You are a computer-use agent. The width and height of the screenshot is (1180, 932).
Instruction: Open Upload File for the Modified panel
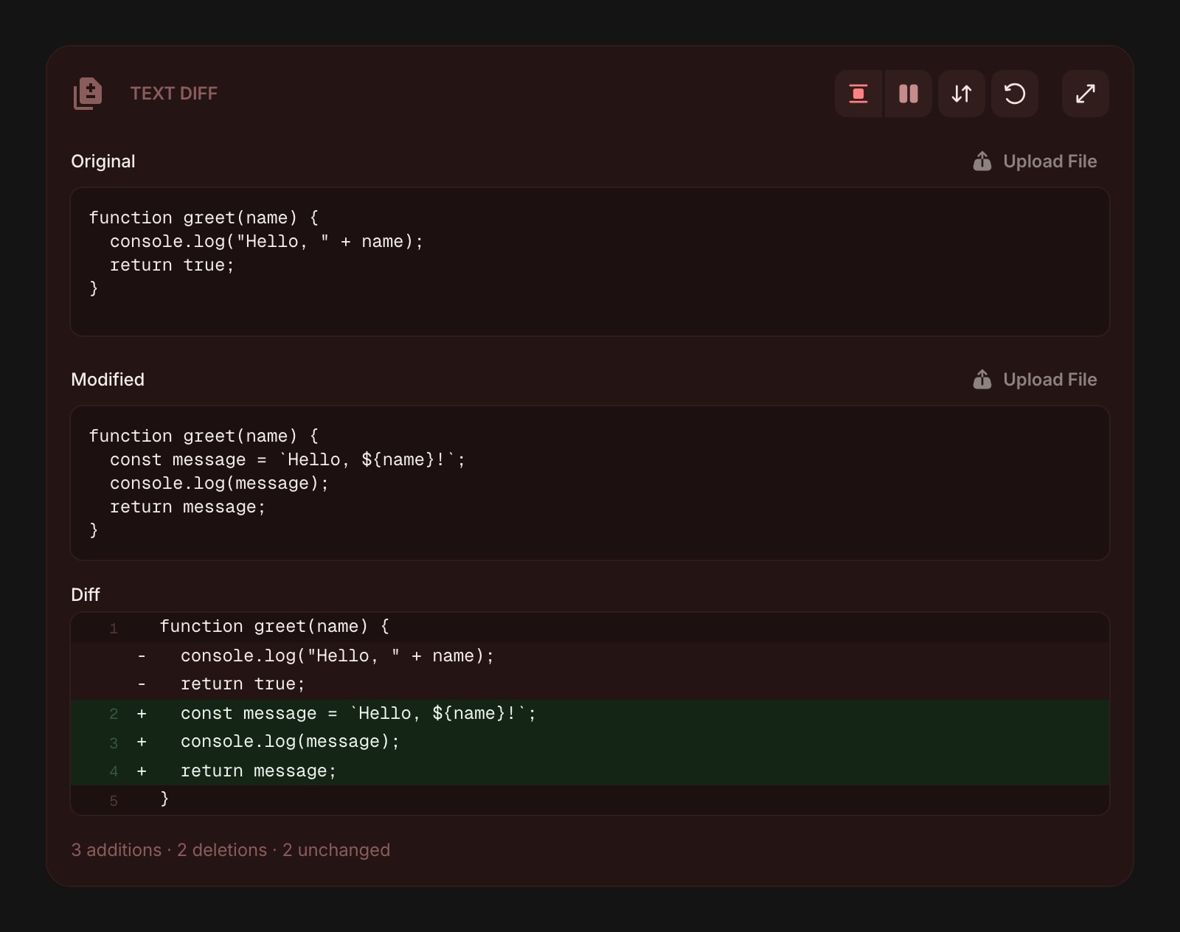(x=1049, y=379)
